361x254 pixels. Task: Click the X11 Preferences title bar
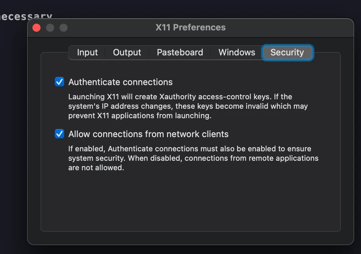[191, 27]
